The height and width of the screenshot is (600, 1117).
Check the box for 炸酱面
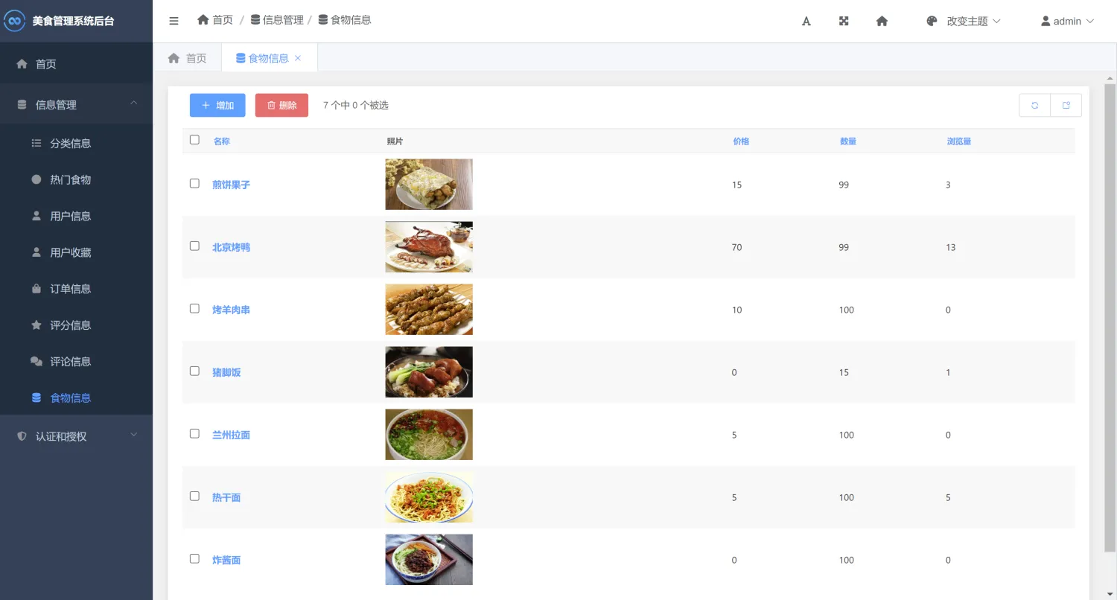(x=194, y=558)
